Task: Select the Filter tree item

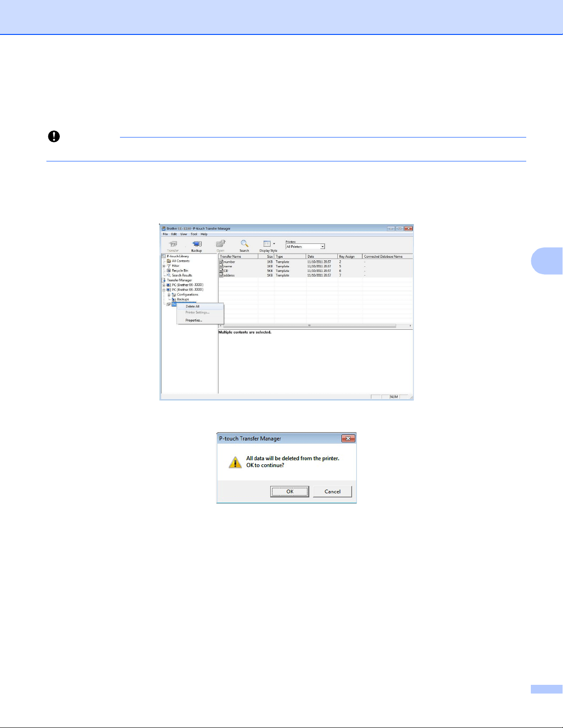Action: point(176,266)
